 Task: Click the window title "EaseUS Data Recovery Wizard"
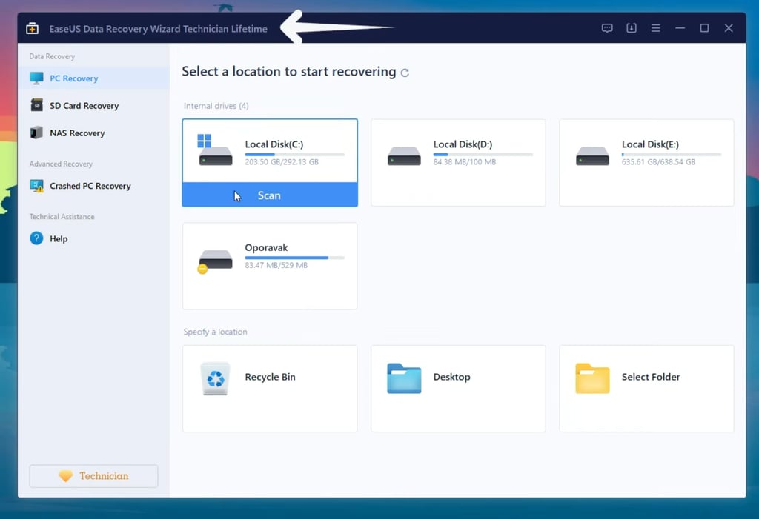(x=159, y=29)
